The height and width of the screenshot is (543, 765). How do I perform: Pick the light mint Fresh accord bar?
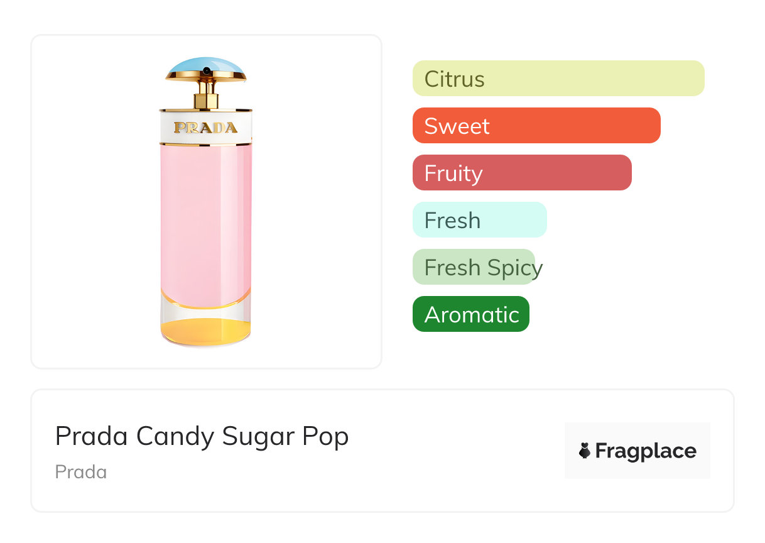[x=480, y=220]
